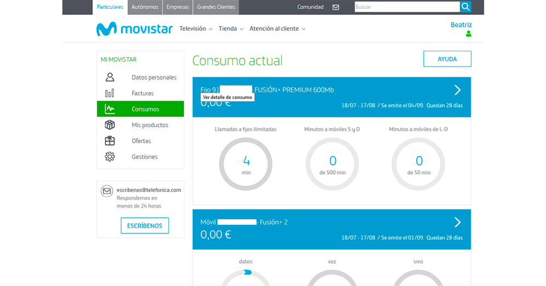The image size is (546, 286).
Task: Expand the Televisión dropdown menu
Action: [x=196, y=29]
